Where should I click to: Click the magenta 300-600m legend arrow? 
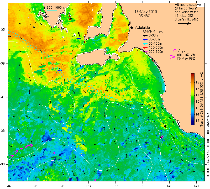145,52
